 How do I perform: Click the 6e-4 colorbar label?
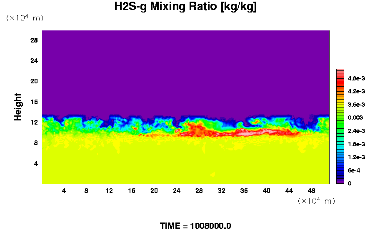(x=355, y=170)
